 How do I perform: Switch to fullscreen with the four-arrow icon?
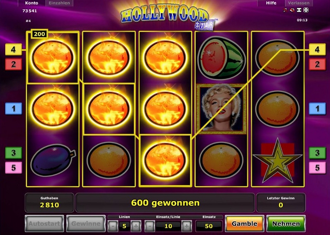(x=306, y=10)
